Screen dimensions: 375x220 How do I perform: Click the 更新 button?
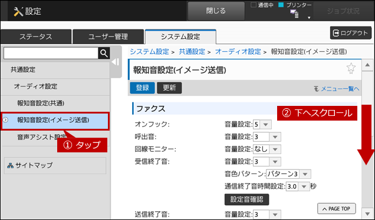click(x=169, y=88)
